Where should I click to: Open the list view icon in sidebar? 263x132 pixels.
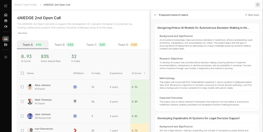6,45
